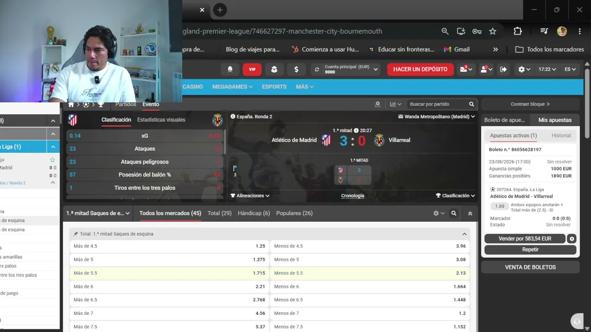Click the home breadcrumb icon
591x332 pixels.
click(x=71, y=105)
